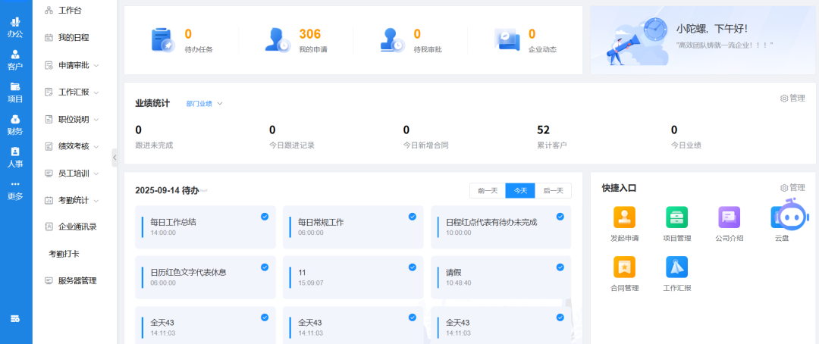Toggle the checkmark on 每日常规工作

coord(412,217)
